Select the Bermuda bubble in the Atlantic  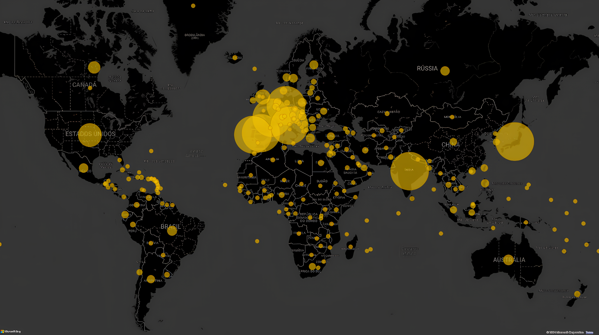point(151,151)
